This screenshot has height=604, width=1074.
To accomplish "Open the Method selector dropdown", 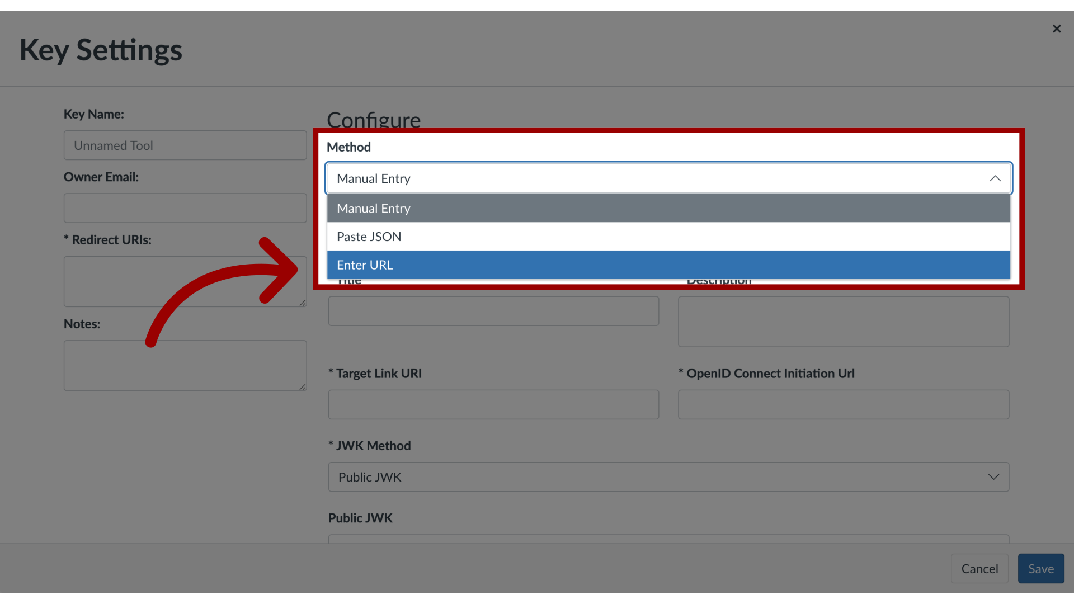I will (667, 178).
